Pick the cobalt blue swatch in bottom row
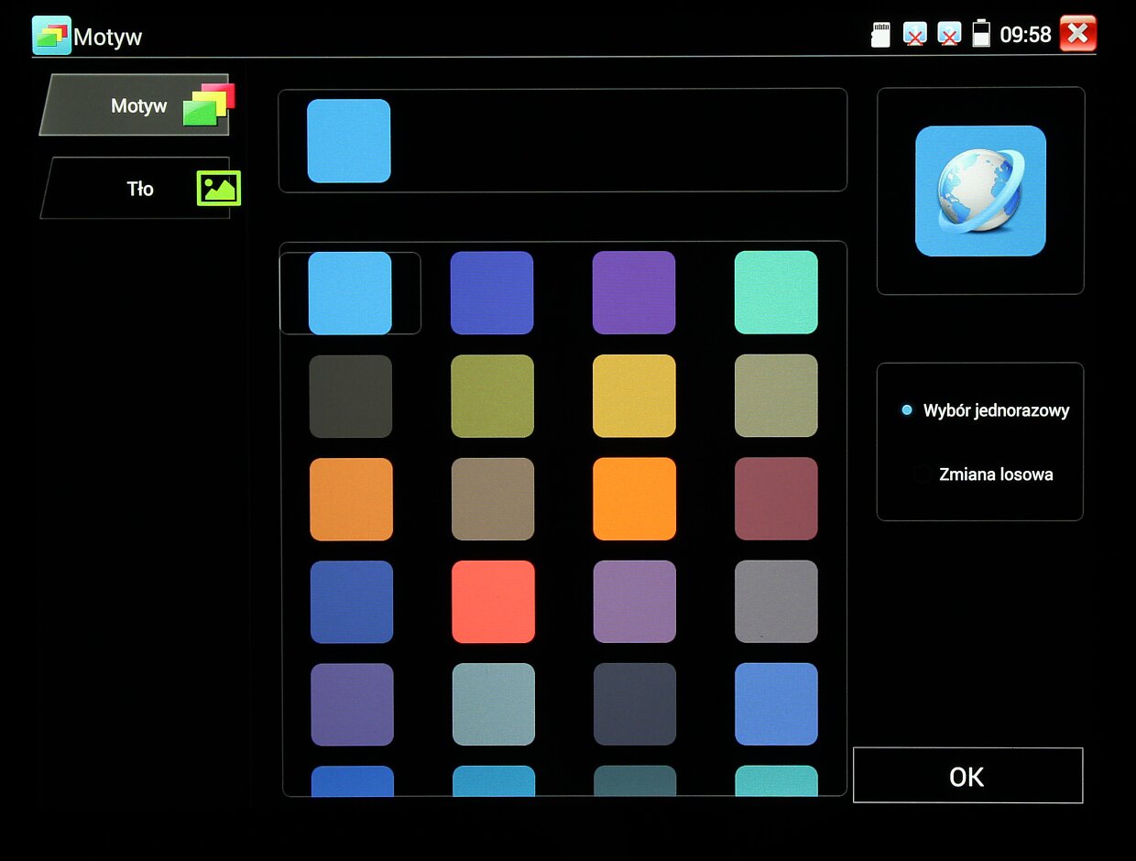The image size is (1136, 861). (353, 780)
